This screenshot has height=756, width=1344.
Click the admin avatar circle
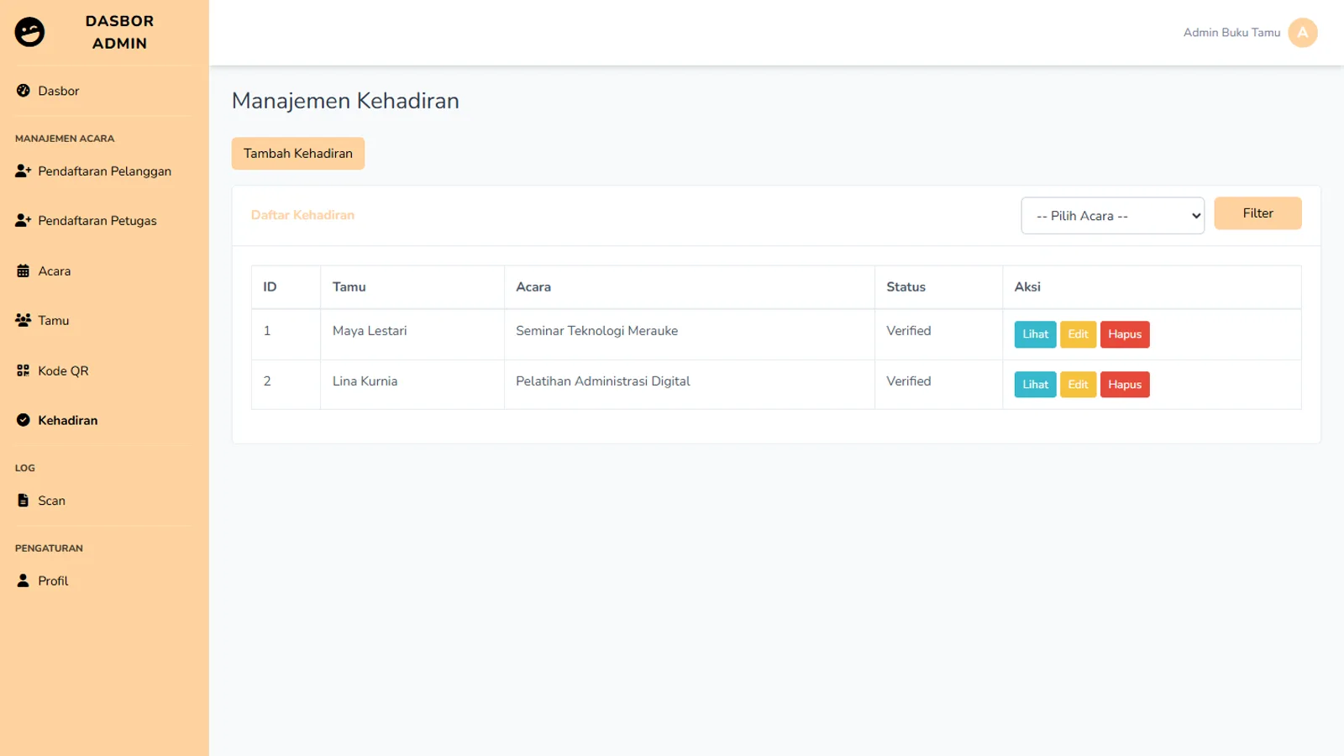point(1303,33)
